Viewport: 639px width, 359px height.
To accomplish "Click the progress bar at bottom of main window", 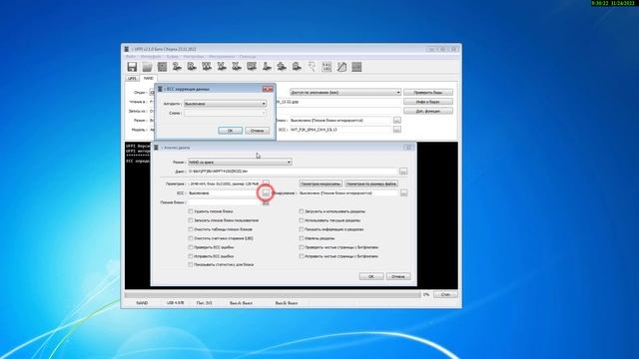I will point(273,295).
